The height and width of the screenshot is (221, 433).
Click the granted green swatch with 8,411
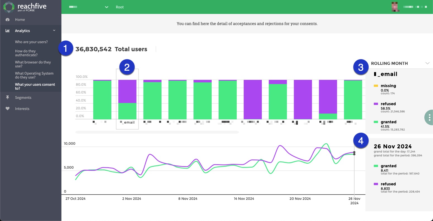click(376, 166)
